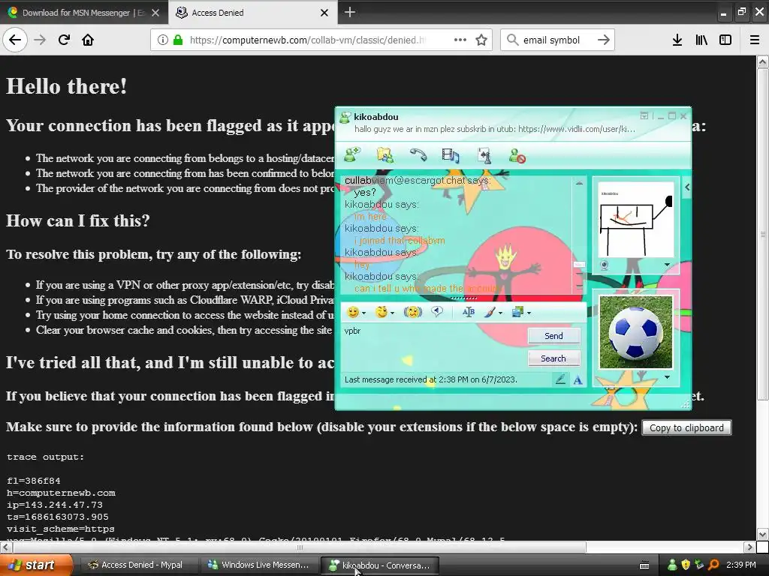Screen dimensions: 769x576
Task: View site information icon in address bar
Action: pos(163,40)
